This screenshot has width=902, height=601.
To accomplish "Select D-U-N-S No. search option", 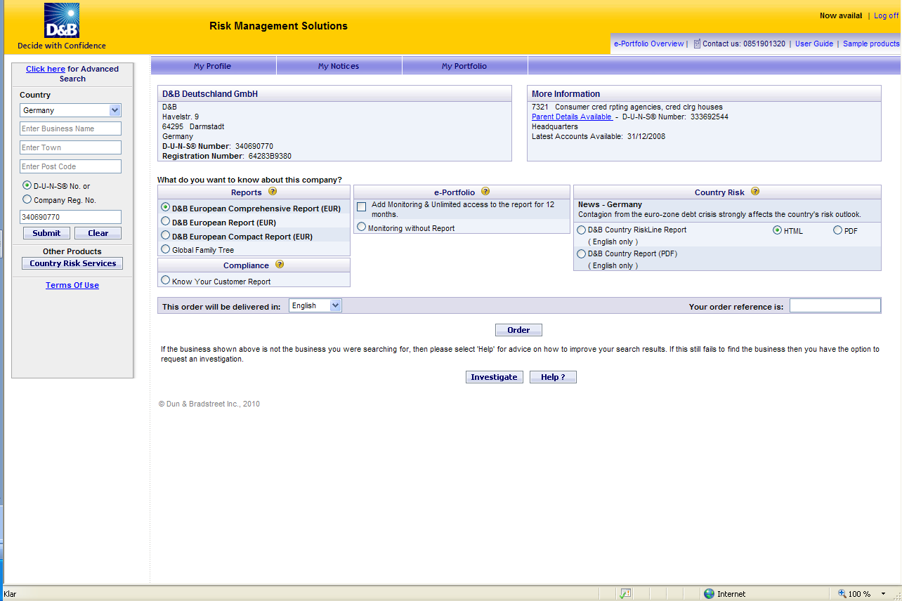I will pyautogui.click(x=27, y=186).
